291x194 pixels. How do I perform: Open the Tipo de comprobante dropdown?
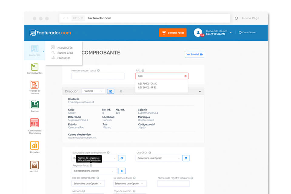tap(88, 183)
